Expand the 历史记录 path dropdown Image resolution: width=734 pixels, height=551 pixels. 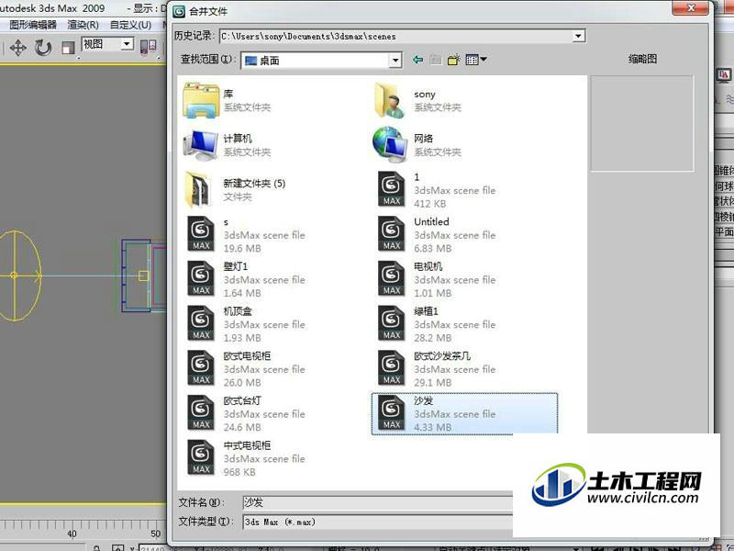click(x=579, y=36)
